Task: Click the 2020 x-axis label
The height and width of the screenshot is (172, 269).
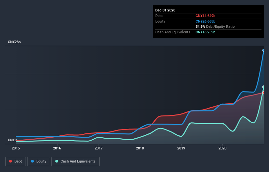Action: coord(222,148)
